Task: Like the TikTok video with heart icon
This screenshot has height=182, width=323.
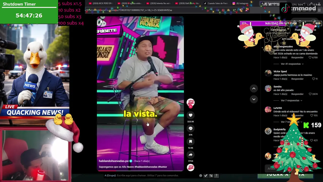Action: point(191,115)
